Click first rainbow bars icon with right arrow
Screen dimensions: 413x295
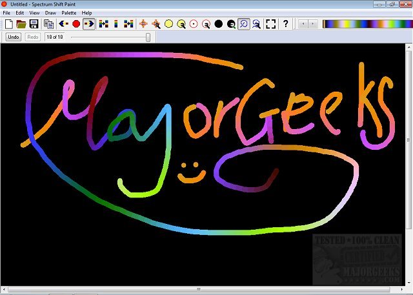[103, 24]
